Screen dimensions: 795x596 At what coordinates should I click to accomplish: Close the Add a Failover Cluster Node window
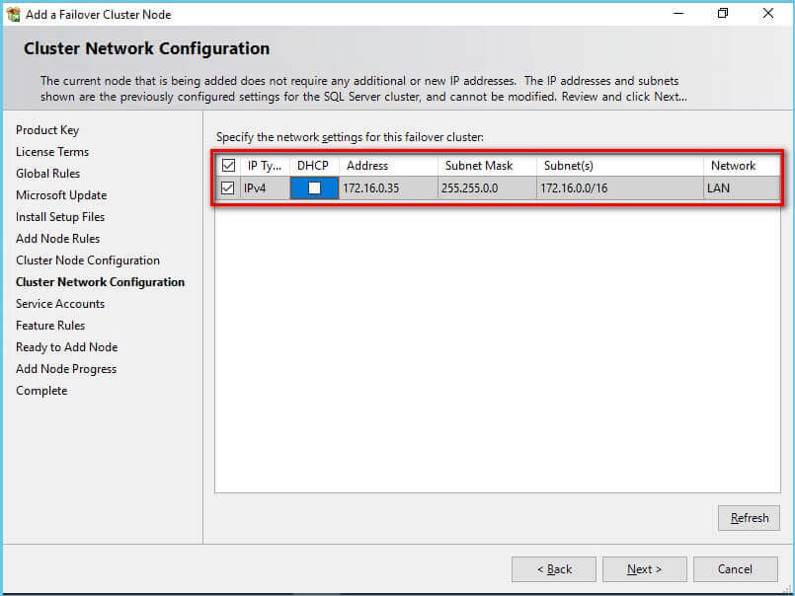pos(768,13)
